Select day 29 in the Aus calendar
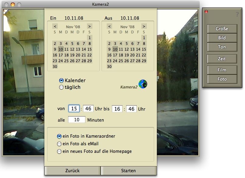 pyautogui.click(x=144, y=61)
